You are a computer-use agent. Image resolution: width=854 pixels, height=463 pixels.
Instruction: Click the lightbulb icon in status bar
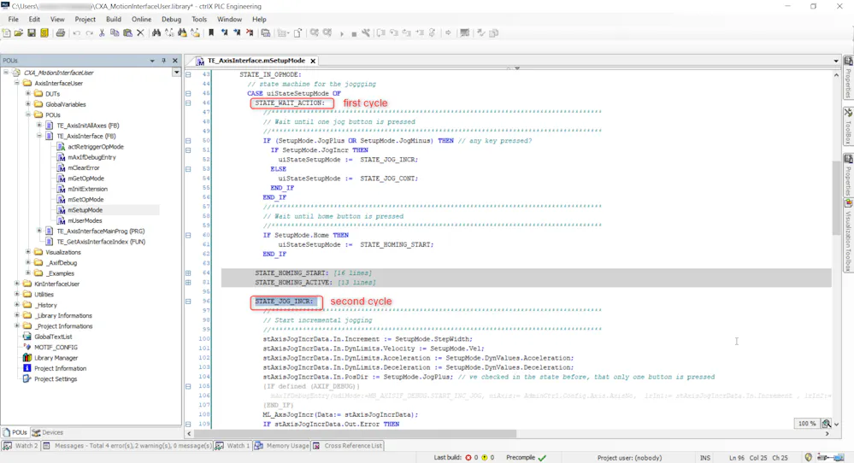click(x=808, y=458)
